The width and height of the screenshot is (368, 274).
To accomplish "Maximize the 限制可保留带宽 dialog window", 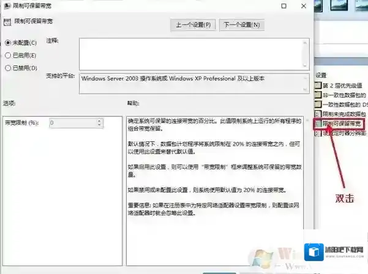I will pyautogui.click(x=284, y=6).
